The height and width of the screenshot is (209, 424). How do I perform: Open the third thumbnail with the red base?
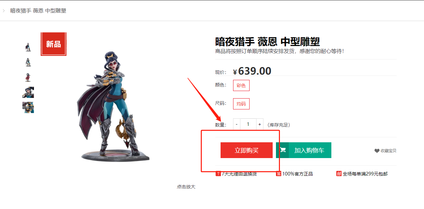pyautogui.click(x=28, y=77)
